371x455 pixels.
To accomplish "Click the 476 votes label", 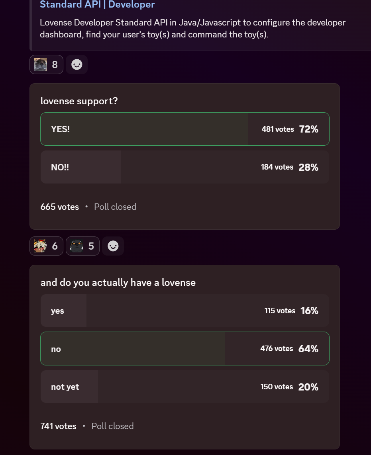I will pyautogui.click(x=277, y=349).
